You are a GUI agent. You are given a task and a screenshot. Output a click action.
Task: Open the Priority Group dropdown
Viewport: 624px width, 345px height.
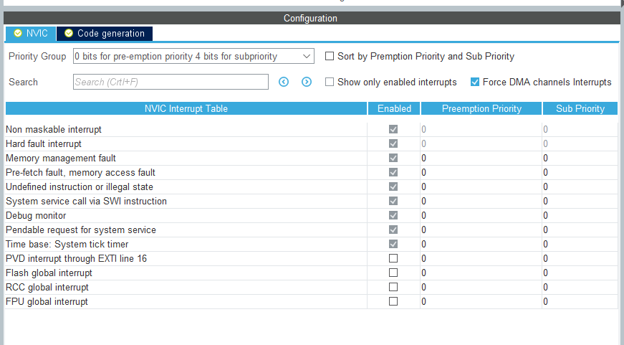[194, 56]
